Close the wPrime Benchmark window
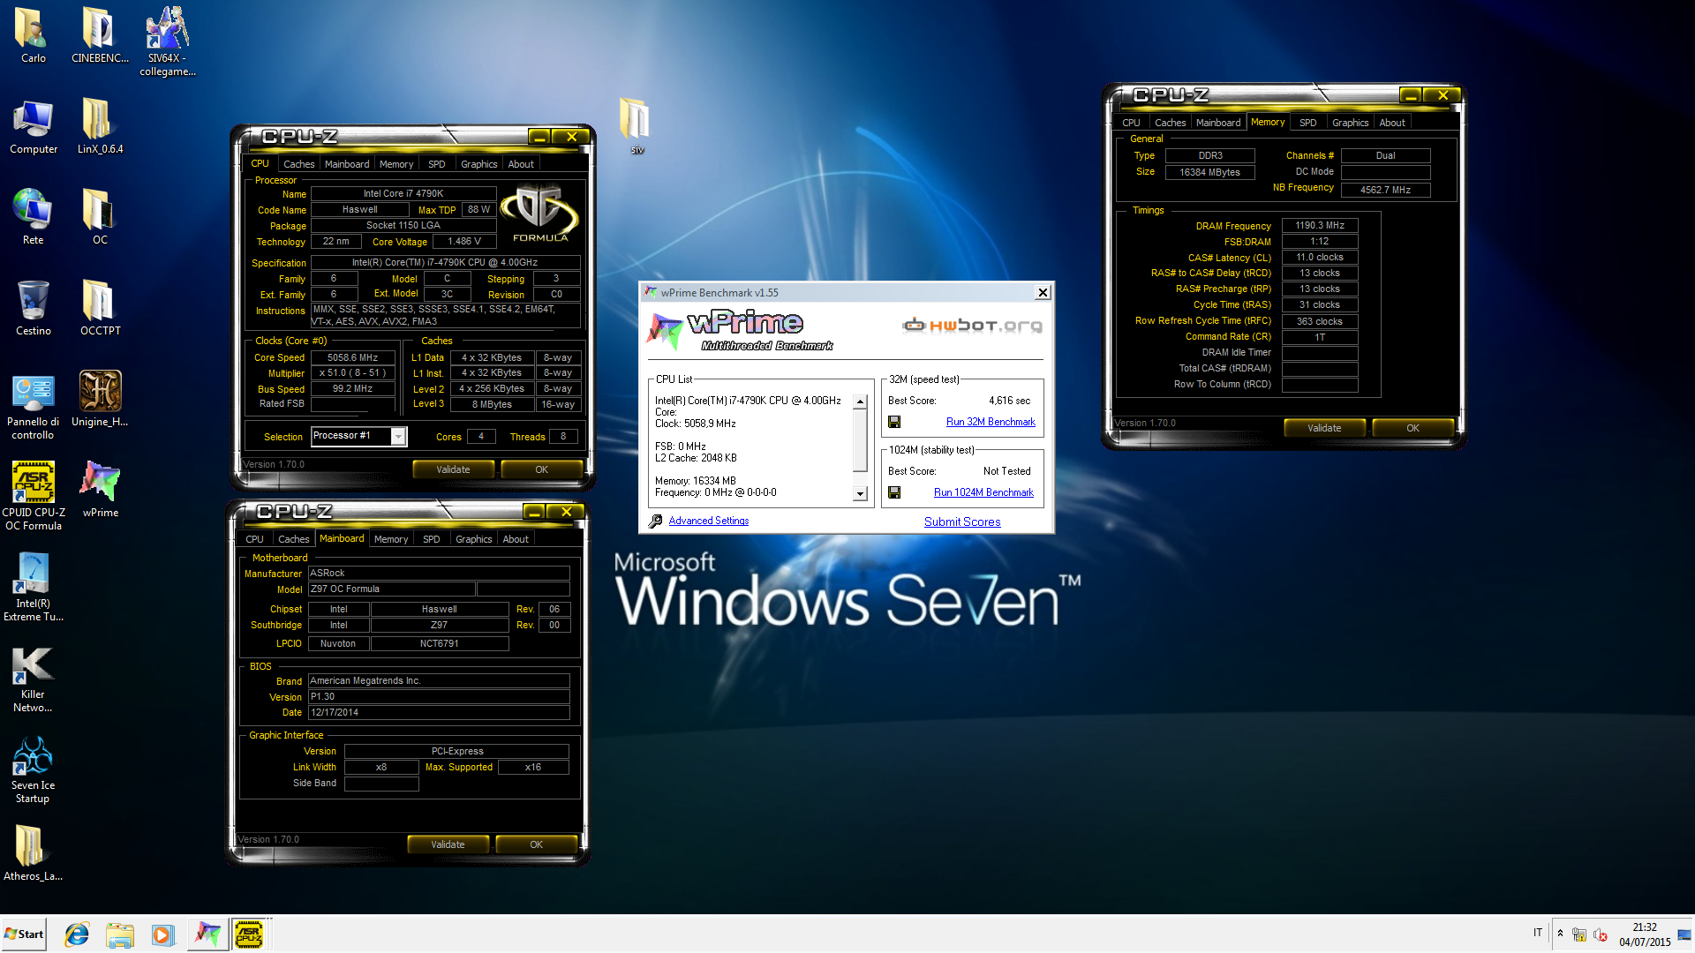1695x953 pixels. (x=1043, y=293)
